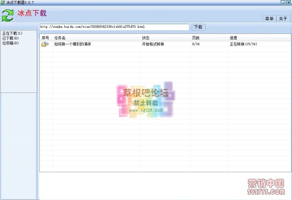Click the 正在转换 (15/34) progress cell
This screenshot has height=200, width=292.
point(243,44)
